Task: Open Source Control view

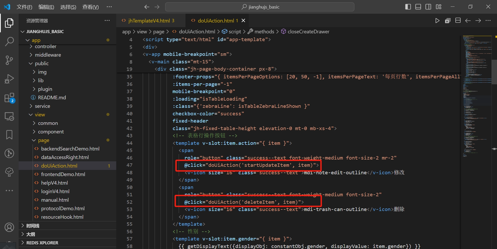Action: click(x=9, y=60)
